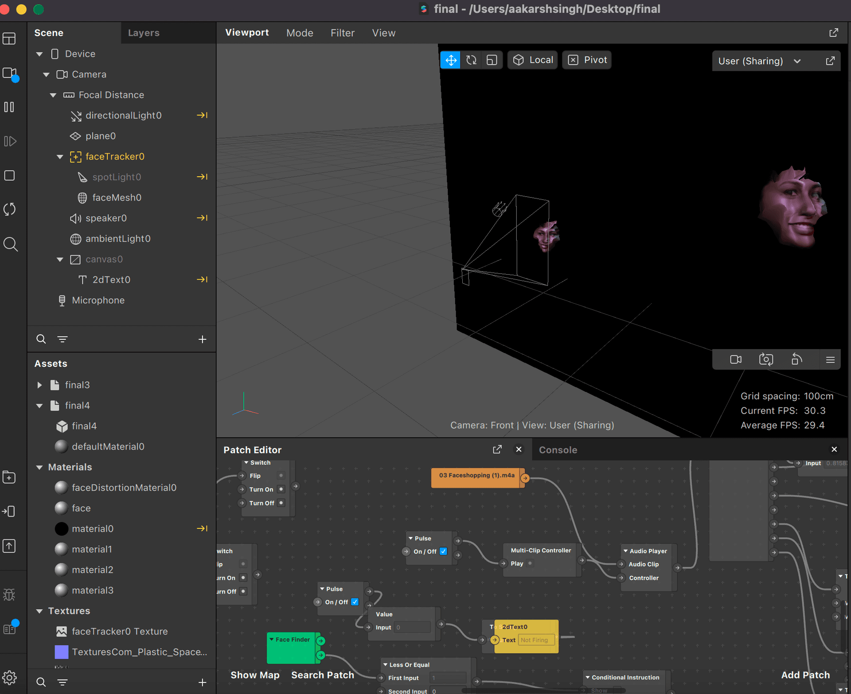Toggle the Play input on Multi-Clip Controller
The image size is (851, 694).
pyautogui.click(x=530, y=563)
